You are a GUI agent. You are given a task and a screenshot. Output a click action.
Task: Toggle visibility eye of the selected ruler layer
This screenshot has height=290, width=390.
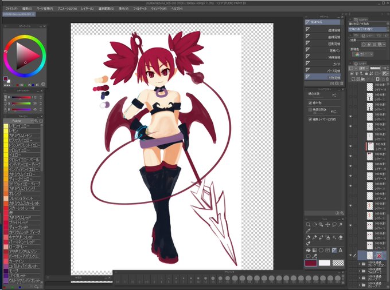(x=350, y=255)
